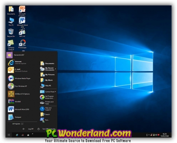Click the green S tray icon
The image size is (177, 143).
coord(154,135)
